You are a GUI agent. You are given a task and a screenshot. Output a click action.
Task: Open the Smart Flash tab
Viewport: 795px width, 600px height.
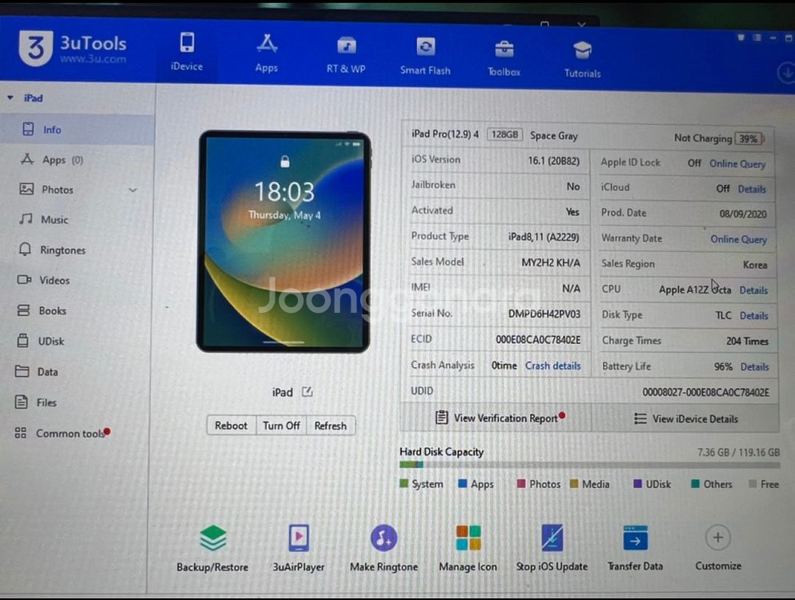point(425,56)
